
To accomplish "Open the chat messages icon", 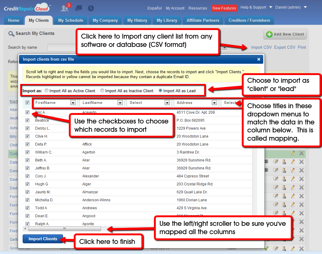I will [78, 8].
